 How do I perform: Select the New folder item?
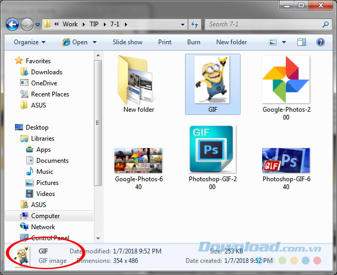tap(139, 84)
